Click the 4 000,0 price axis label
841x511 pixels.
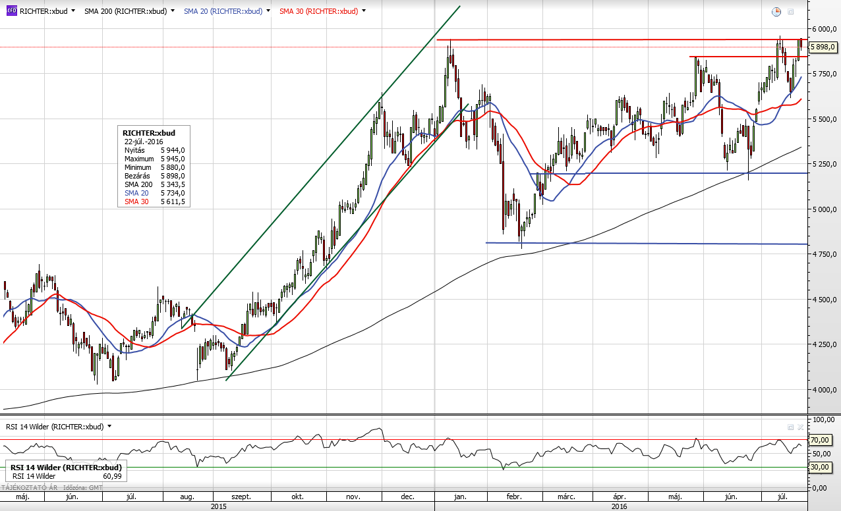[823, 390]
